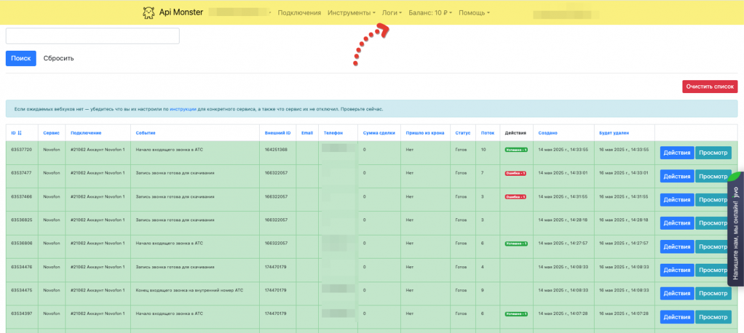Image resolution: width=744 pixels, height=333 pixels.
Task: Click the Поток value 10 in the first row
Action: tap(483, 149)
